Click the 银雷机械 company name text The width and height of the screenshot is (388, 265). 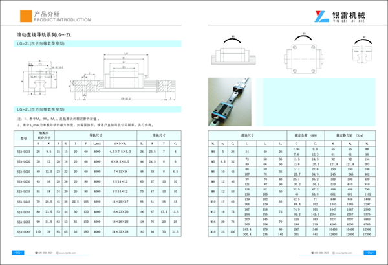point(355,13)
